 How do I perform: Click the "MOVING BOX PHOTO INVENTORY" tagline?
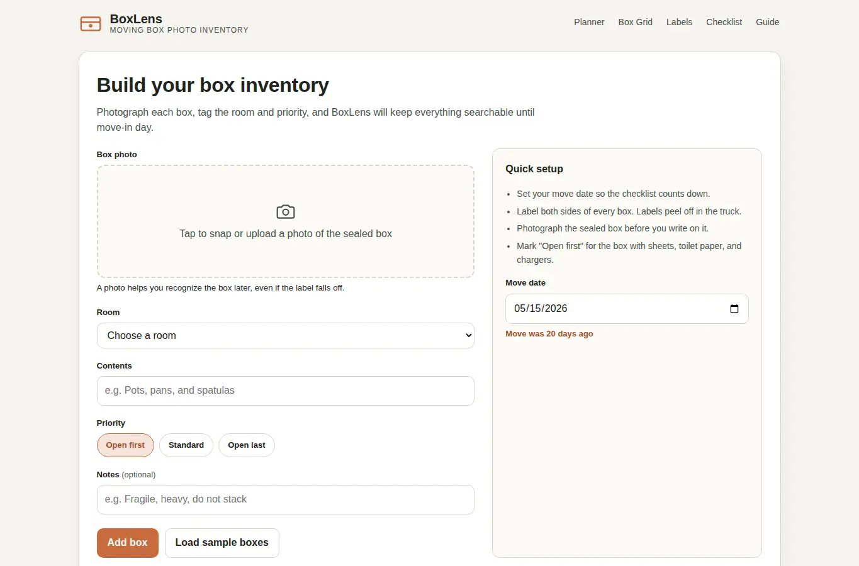(x=179, y=30)
